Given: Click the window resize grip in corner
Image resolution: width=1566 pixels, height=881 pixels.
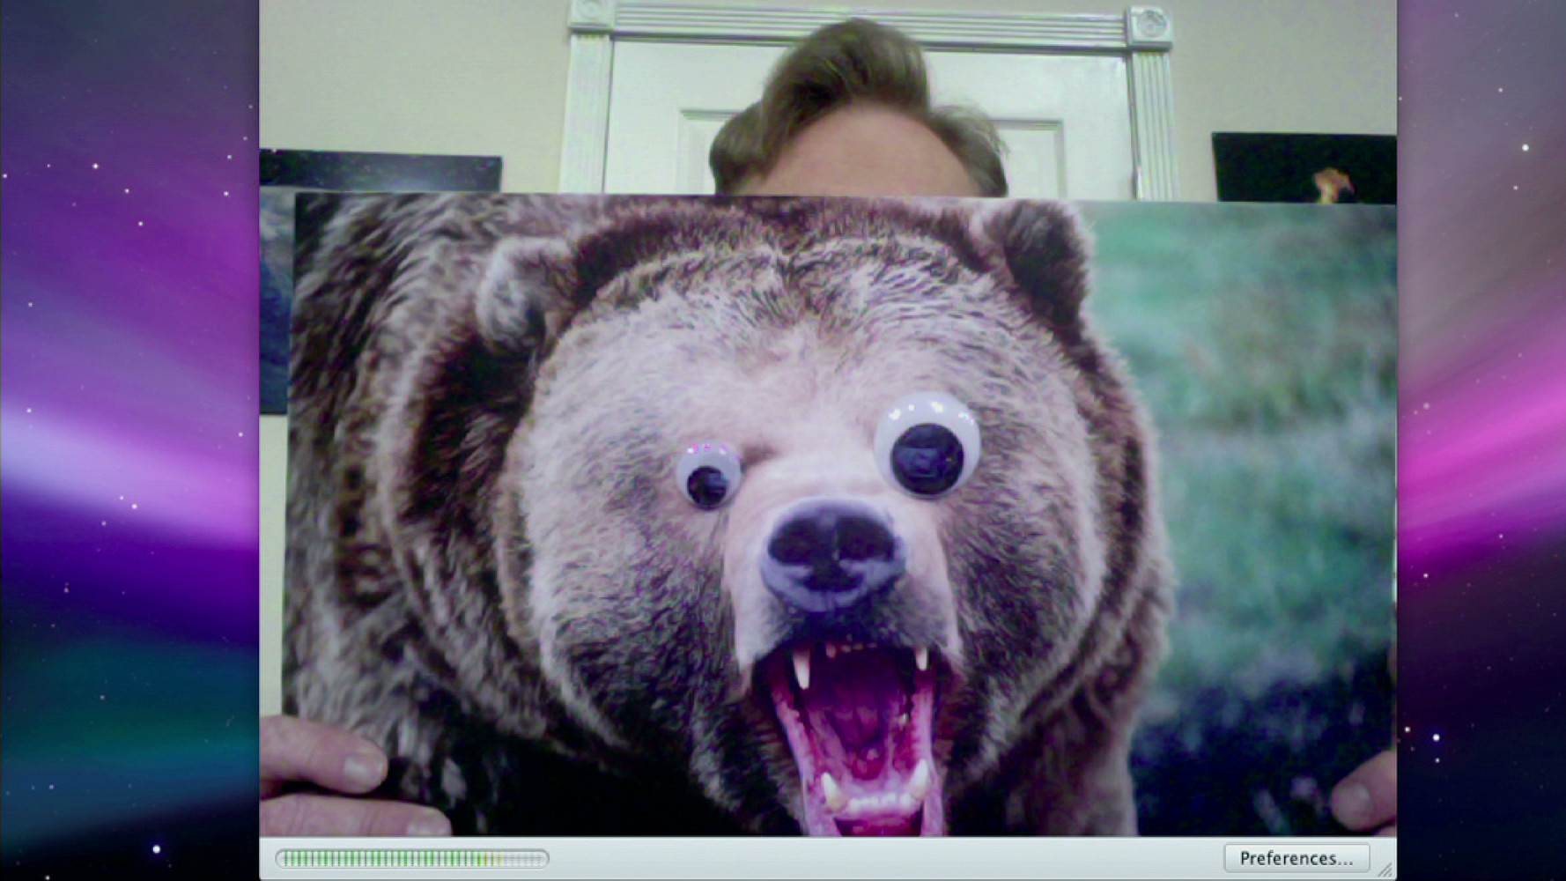Looking at the screenshot, I should 1386,870.
